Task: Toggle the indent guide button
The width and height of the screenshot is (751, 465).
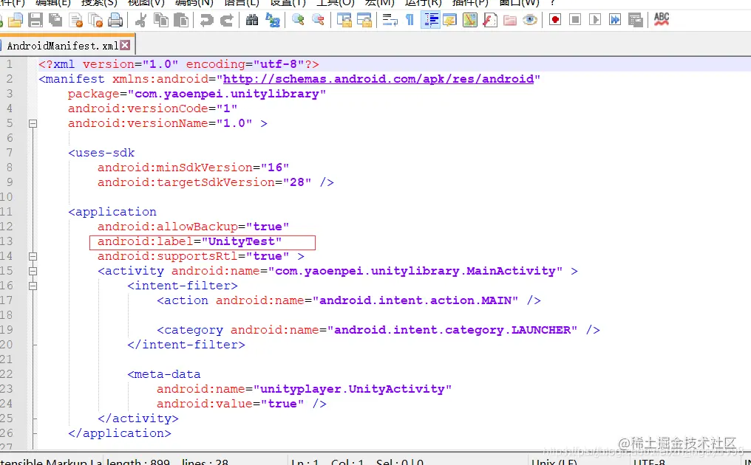Action: [x=431, y=20]
